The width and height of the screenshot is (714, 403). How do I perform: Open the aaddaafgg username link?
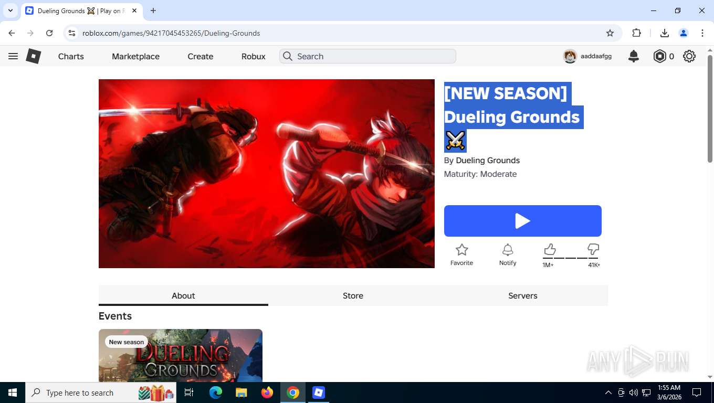click(x=596, y=56)
